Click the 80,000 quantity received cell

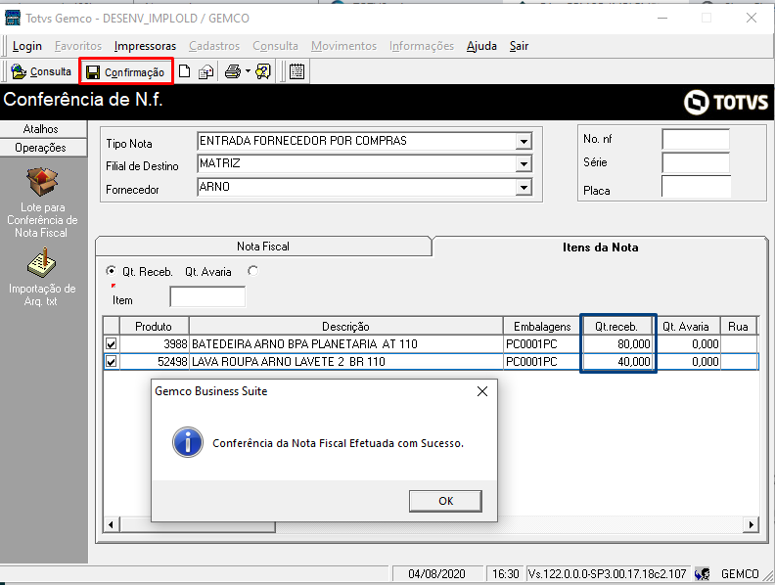(x=617, y=344)
